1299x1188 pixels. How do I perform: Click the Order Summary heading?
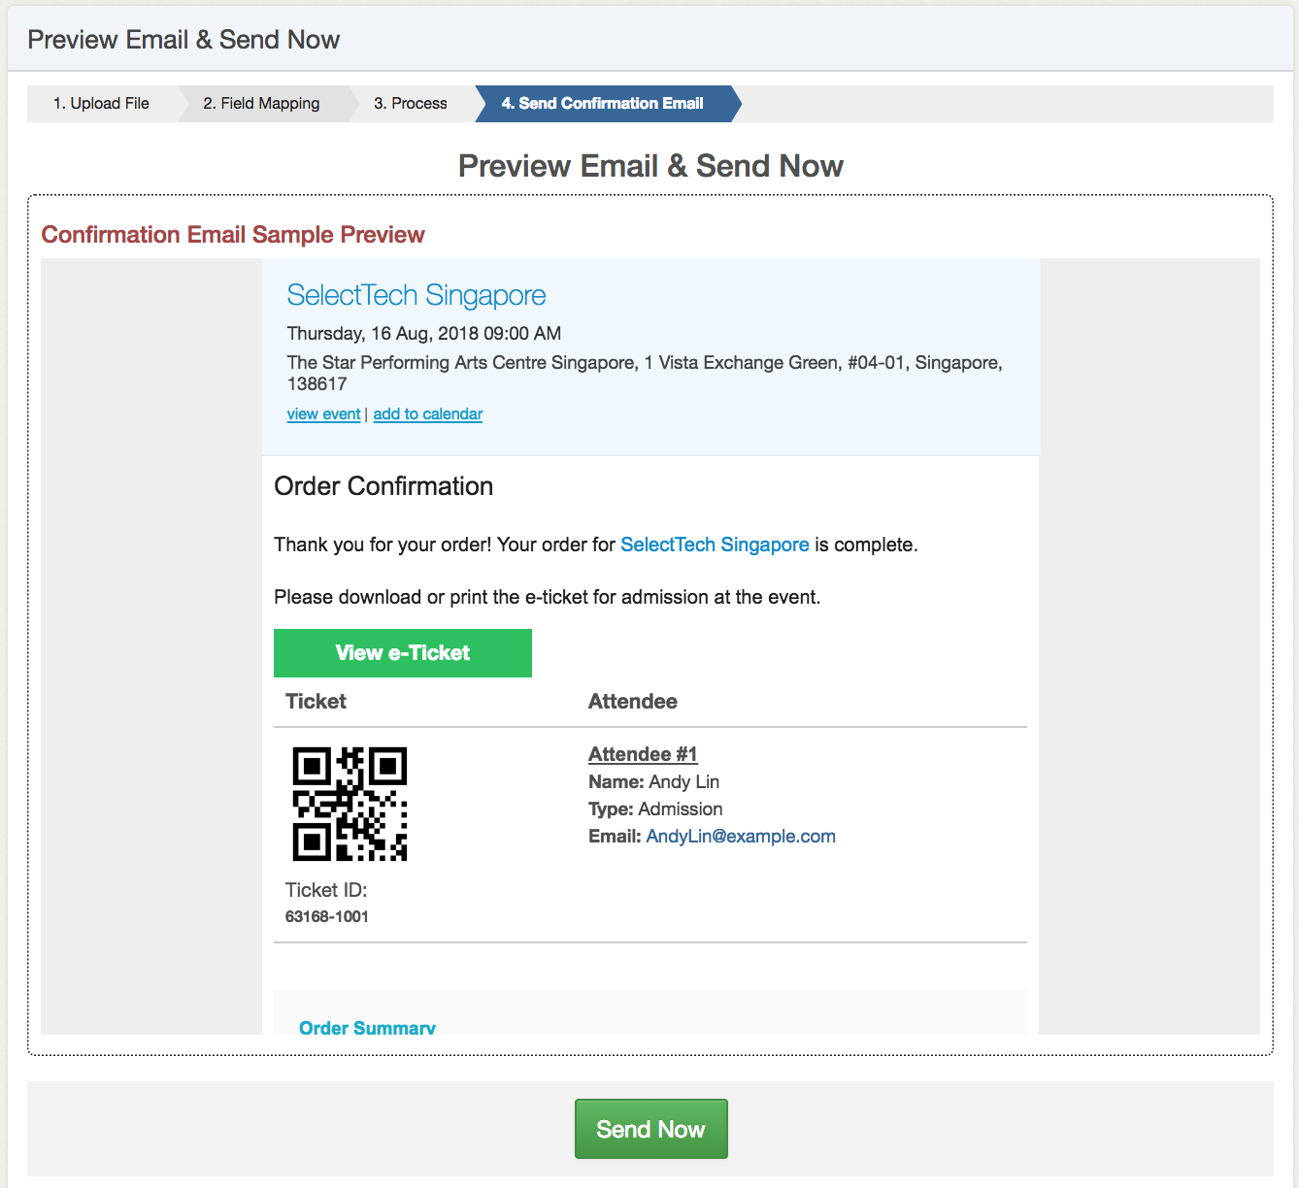coord(367,1028)
